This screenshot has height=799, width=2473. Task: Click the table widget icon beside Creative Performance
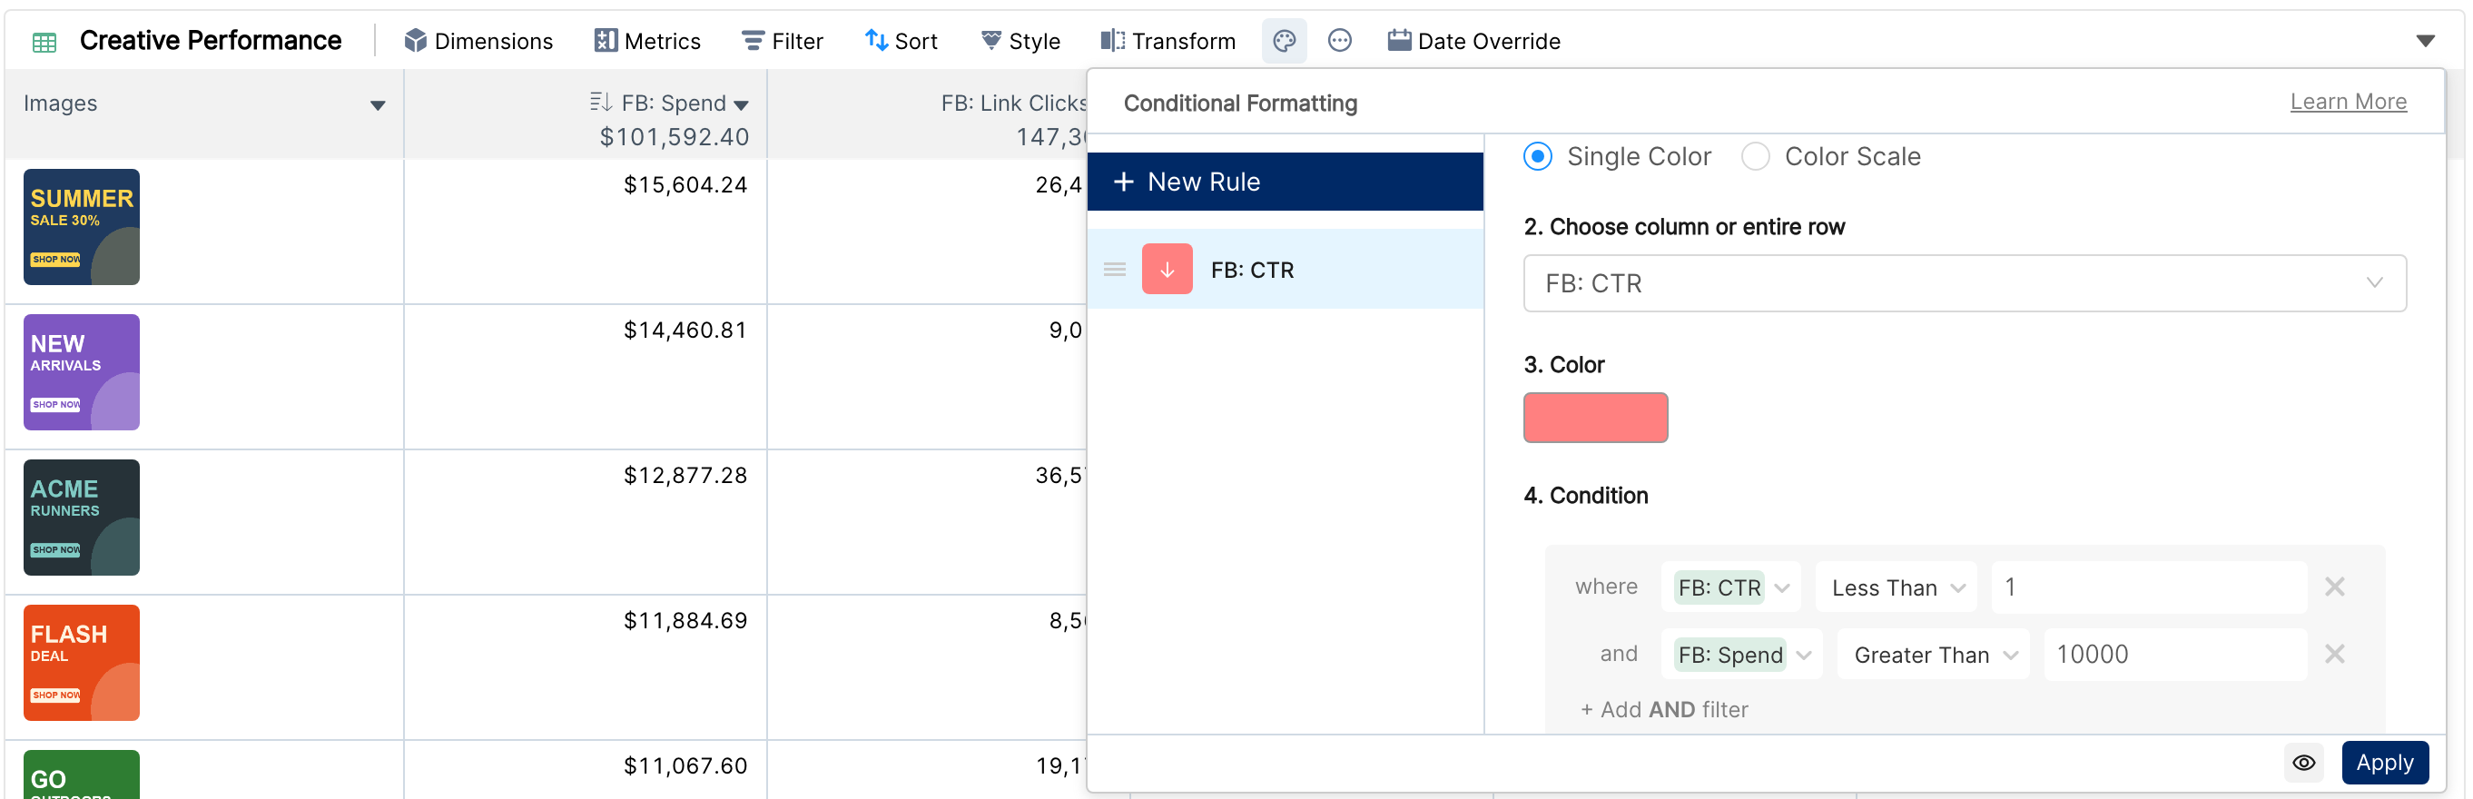tap(44, 41)
